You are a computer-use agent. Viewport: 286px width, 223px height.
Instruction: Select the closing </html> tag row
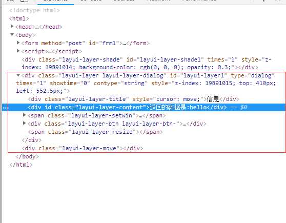(21, 165)
